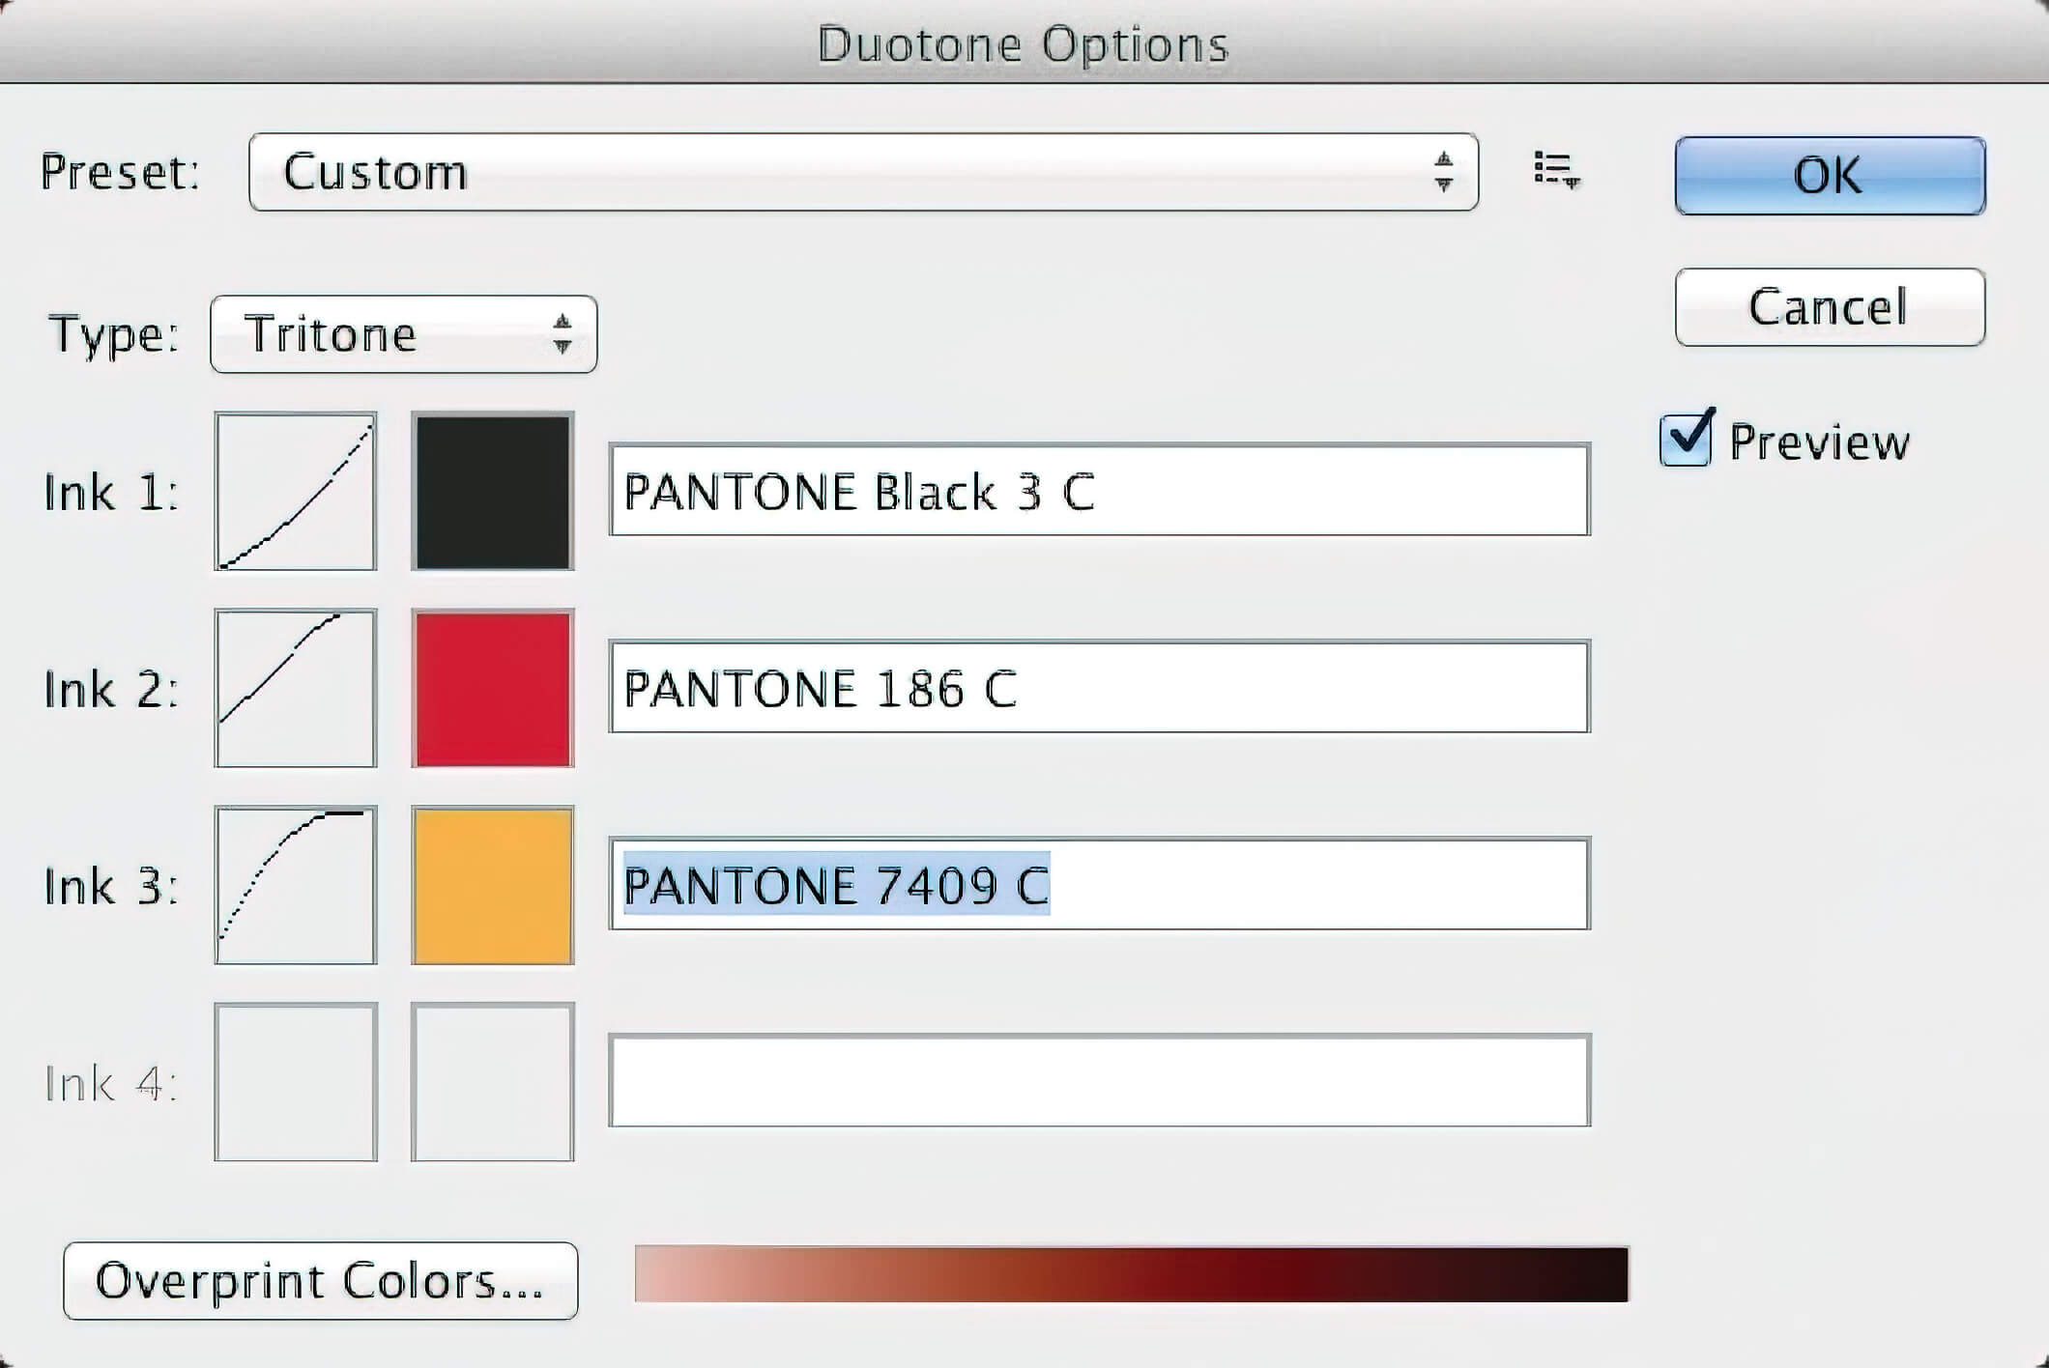Click the empty Ink 4 color swatch

493,1082
